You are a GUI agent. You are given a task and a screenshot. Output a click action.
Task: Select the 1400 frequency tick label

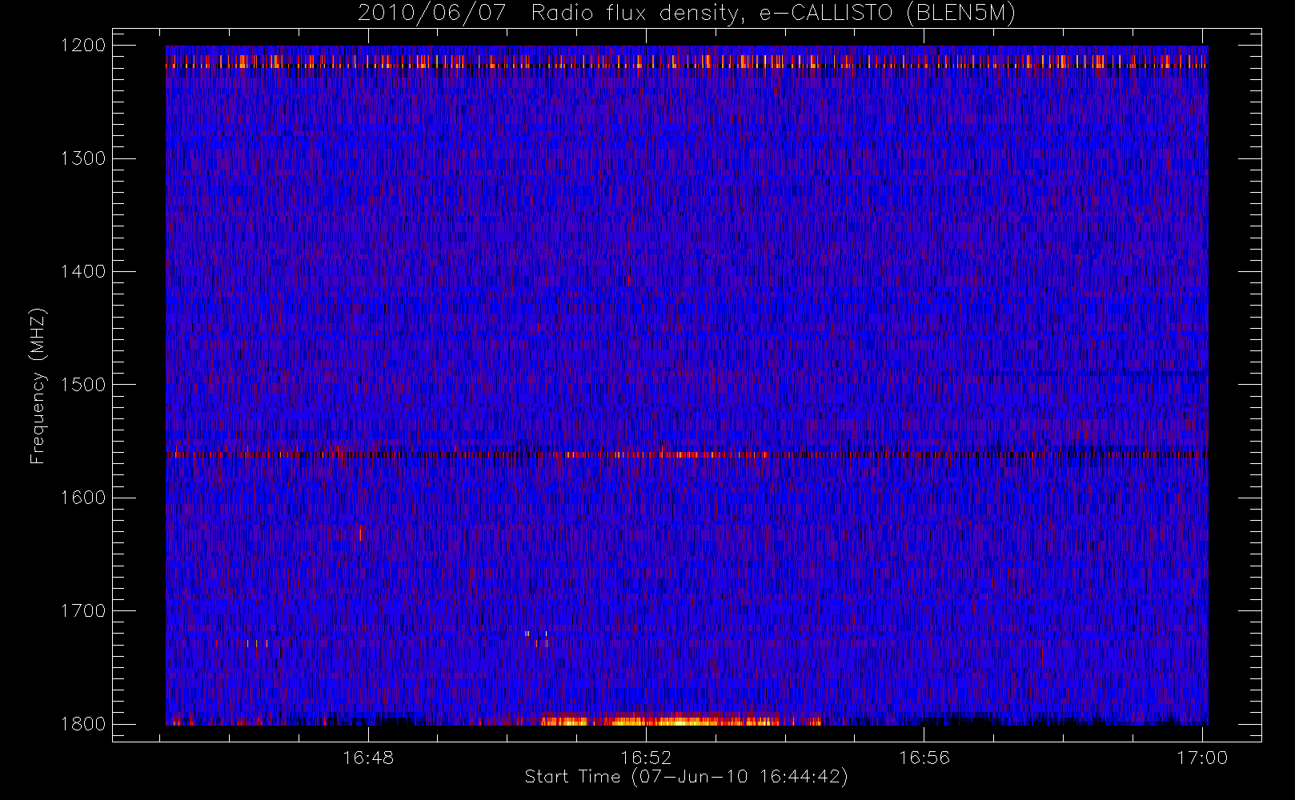[x=83, y=272]
